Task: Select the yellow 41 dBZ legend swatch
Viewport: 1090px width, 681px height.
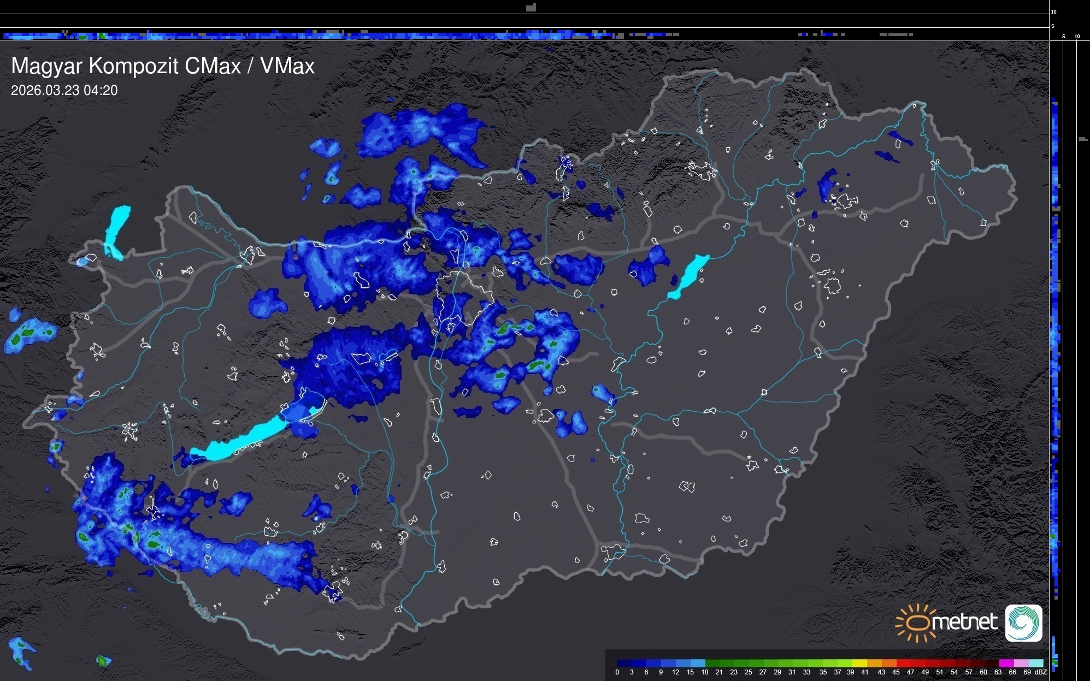Action: click(x=861, y=663)
